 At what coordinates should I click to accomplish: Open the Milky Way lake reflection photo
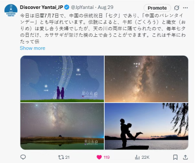tap(62, 126)
